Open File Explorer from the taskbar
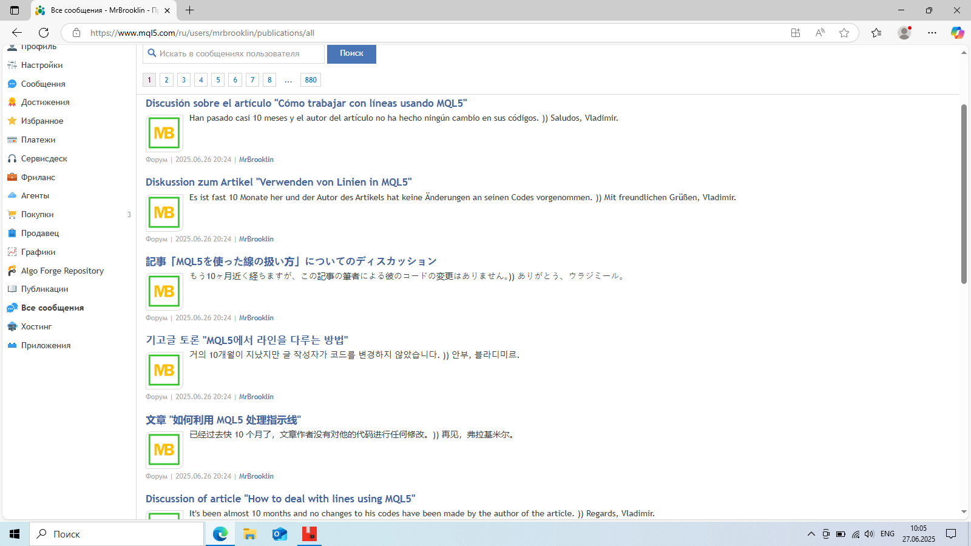This screenshot has width=971, height=546. 249,534
